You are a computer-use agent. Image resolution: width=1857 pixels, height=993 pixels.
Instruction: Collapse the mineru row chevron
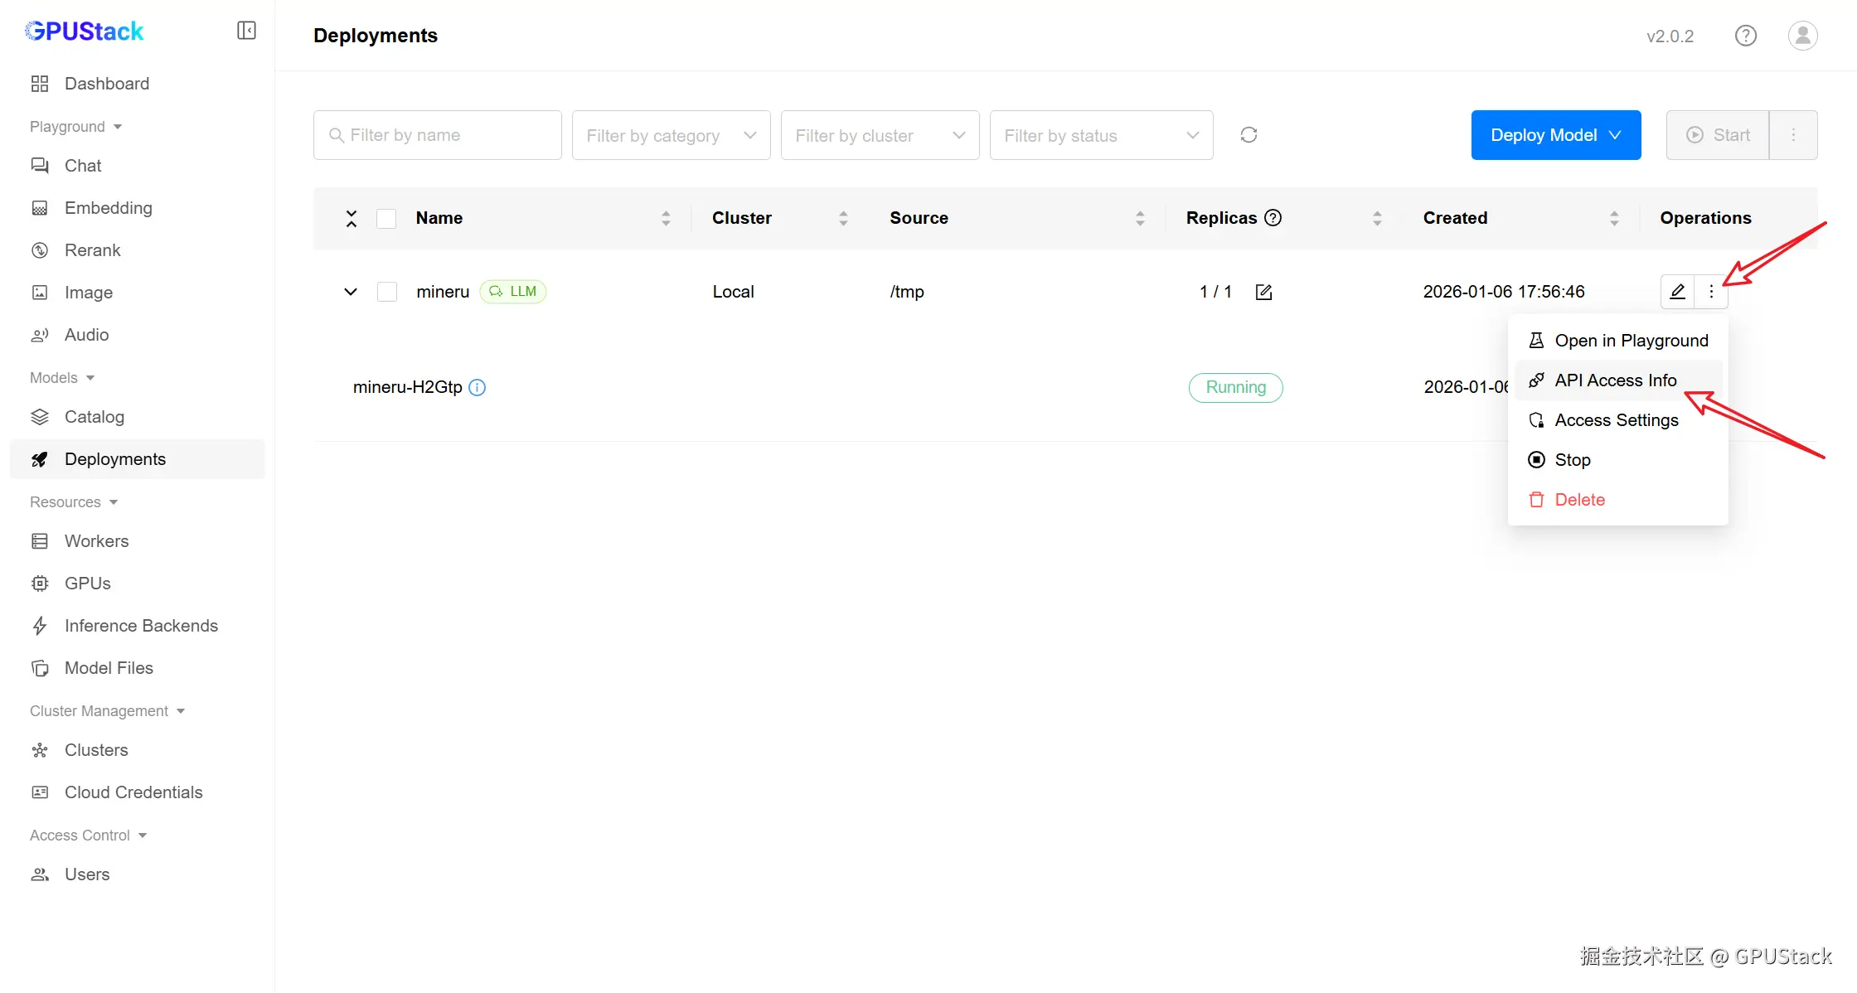(351, 292)
